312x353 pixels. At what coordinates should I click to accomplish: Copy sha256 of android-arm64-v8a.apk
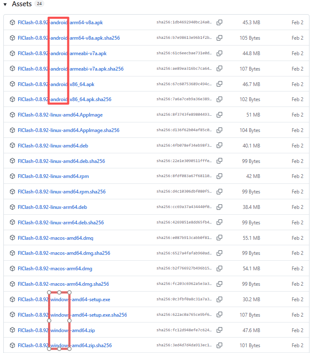point(219,23)
